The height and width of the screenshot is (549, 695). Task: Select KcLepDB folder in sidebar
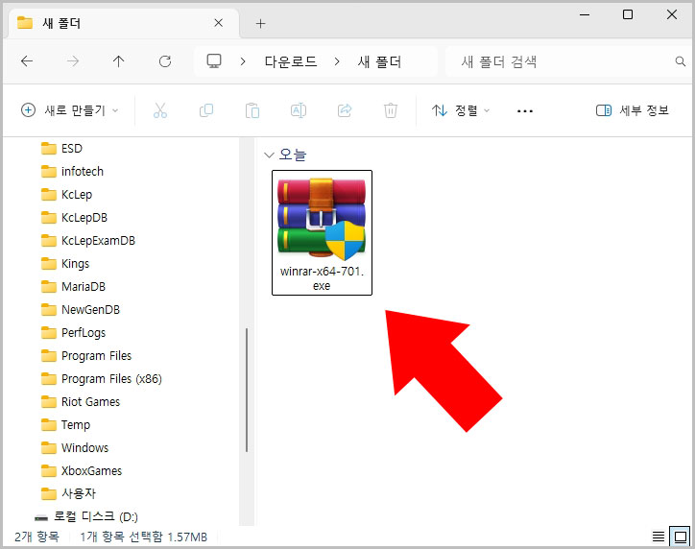coord(74,218)
